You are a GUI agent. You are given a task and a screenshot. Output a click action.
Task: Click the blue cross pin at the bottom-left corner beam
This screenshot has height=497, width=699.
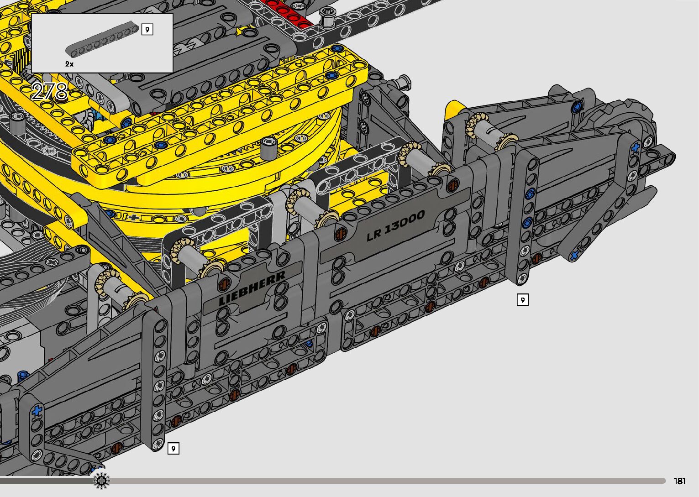click(x=37, y=411)
